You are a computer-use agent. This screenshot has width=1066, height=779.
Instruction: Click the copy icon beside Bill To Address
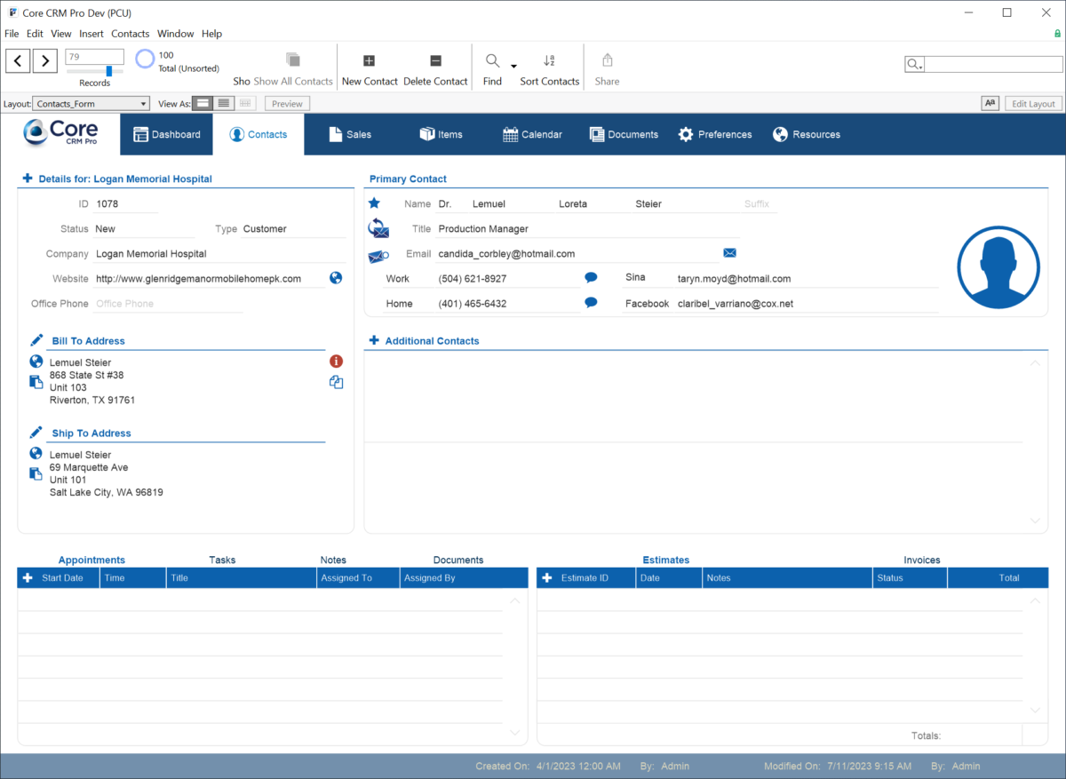tap(336, 381)
